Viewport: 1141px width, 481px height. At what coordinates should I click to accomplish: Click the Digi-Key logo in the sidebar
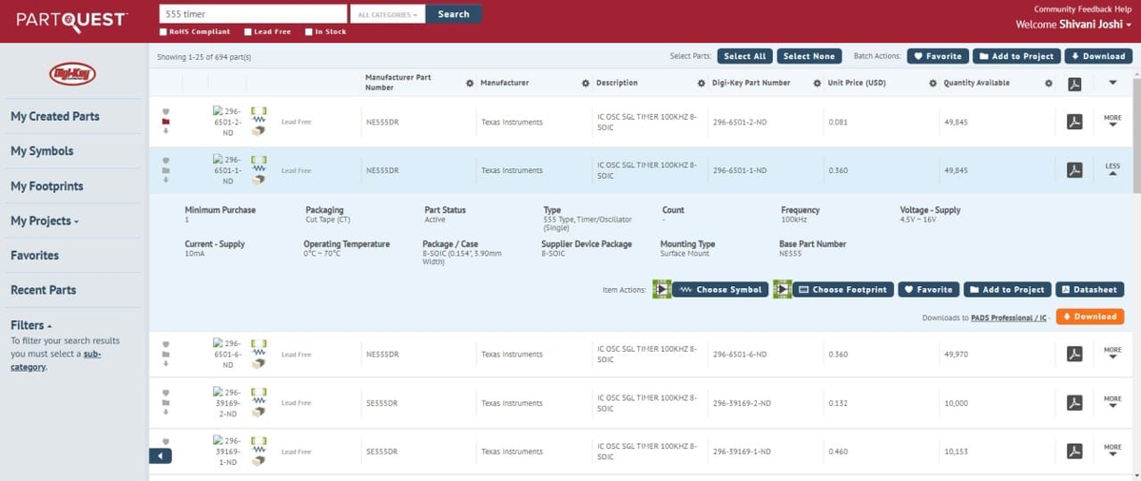(72, 73)
